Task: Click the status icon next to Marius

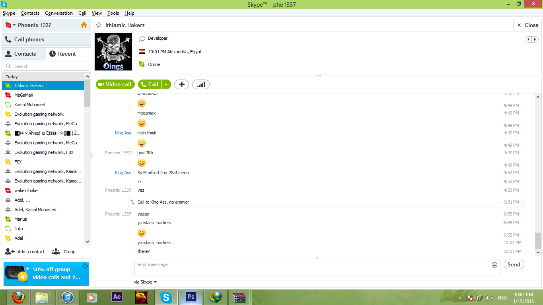Action: click(8, 219)
